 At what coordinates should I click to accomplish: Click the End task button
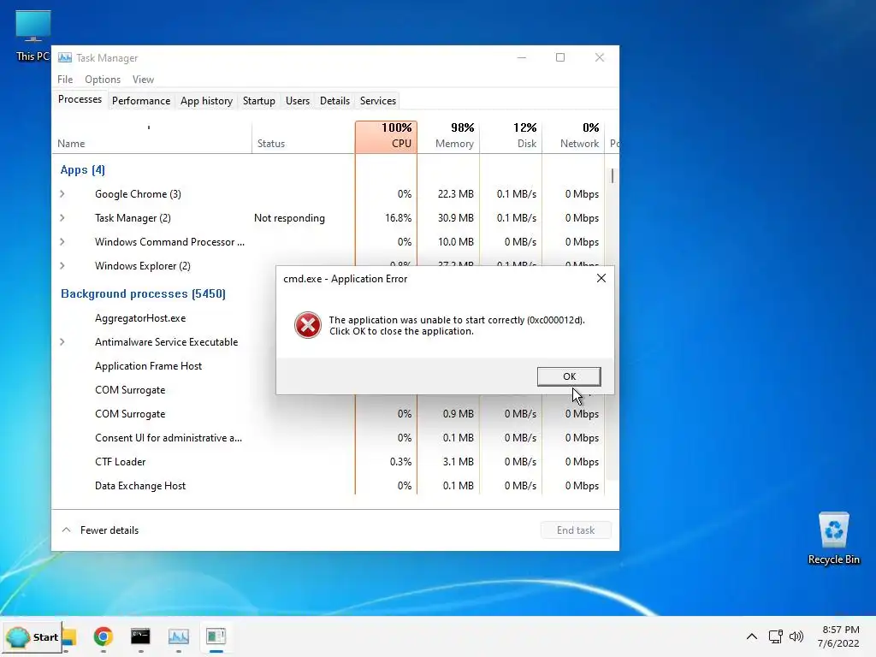click(576, 530)
